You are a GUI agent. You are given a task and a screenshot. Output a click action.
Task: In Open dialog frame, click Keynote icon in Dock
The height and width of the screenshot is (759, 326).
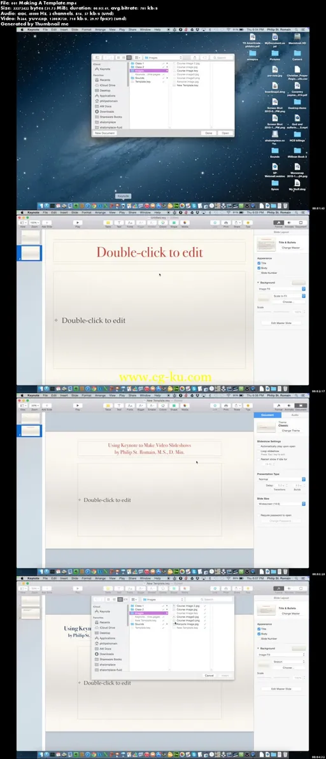tap(123, 206)
